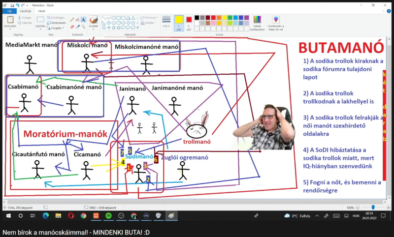Expand the shapes gallery more arrow

[137, 28]
